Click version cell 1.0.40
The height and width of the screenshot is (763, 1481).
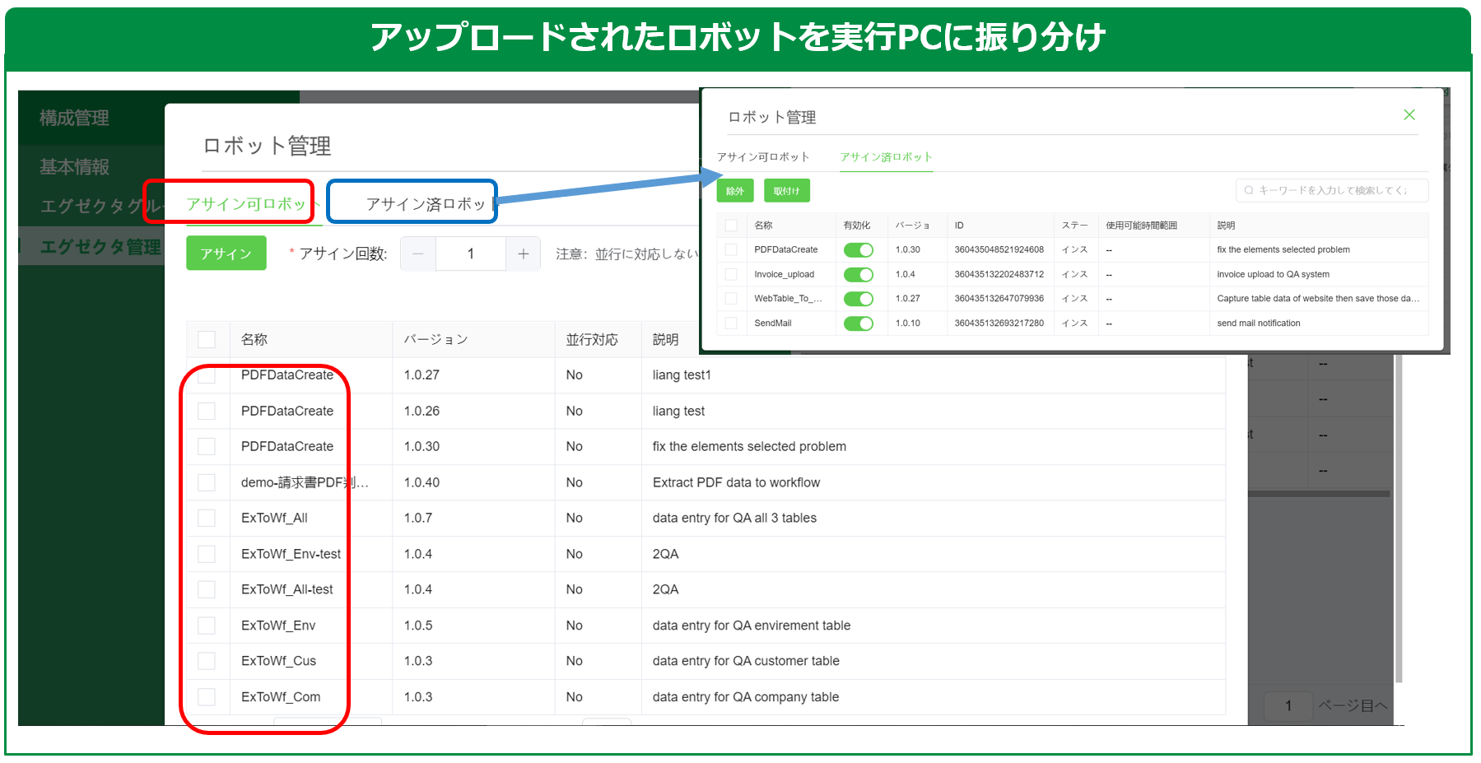pyautogui.click(x=421, y=482)
